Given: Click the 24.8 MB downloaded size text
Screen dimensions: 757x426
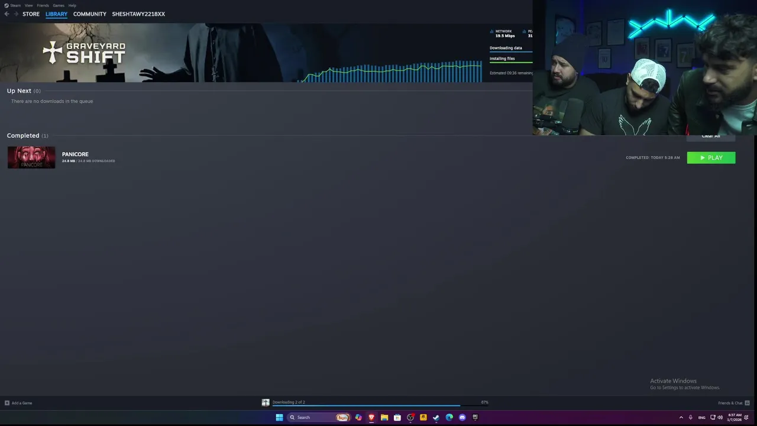Looking at the screenshot, I should (x=89, y=161).
